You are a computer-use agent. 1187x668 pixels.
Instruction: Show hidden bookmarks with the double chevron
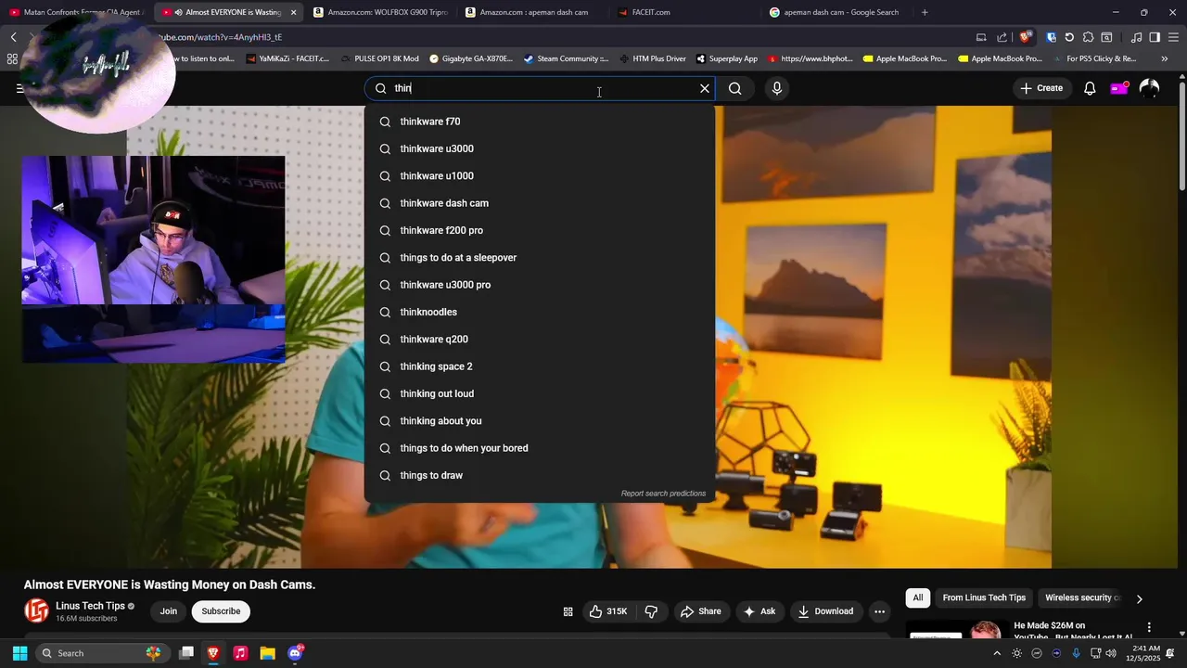tap(1165, 58)
